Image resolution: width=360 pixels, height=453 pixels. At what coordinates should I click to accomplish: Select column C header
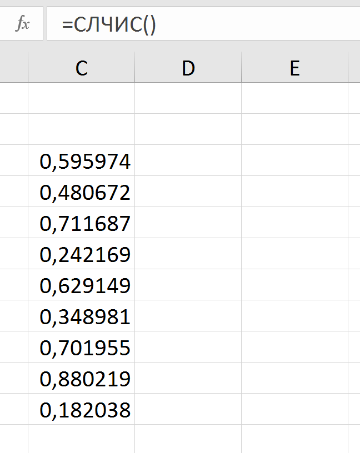[x=82, y=68]
